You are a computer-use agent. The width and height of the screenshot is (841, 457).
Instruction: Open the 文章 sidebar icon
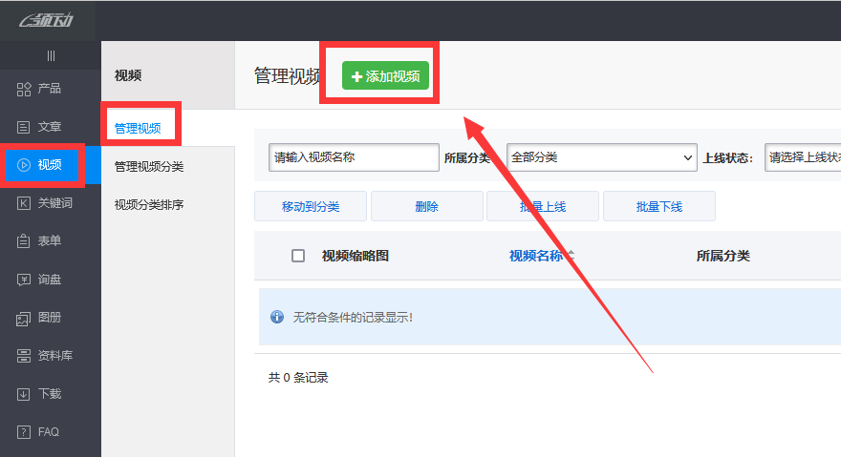[24, 127]
